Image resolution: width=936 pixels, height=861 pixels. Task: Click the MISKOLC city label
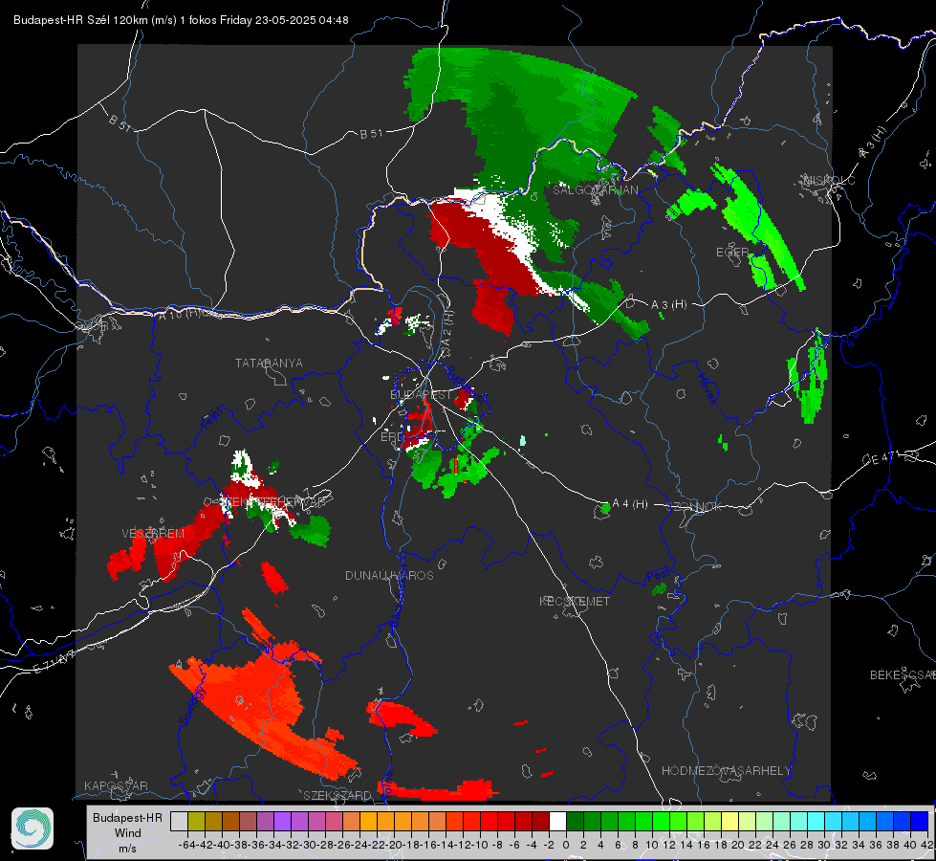pos(829,181)
